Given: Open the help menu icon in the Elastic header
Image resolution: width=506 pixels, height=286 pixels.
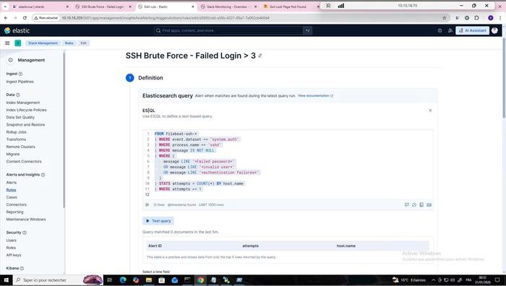Looking at the screenshot, I should pyautogui.click(x=439, y=30).
